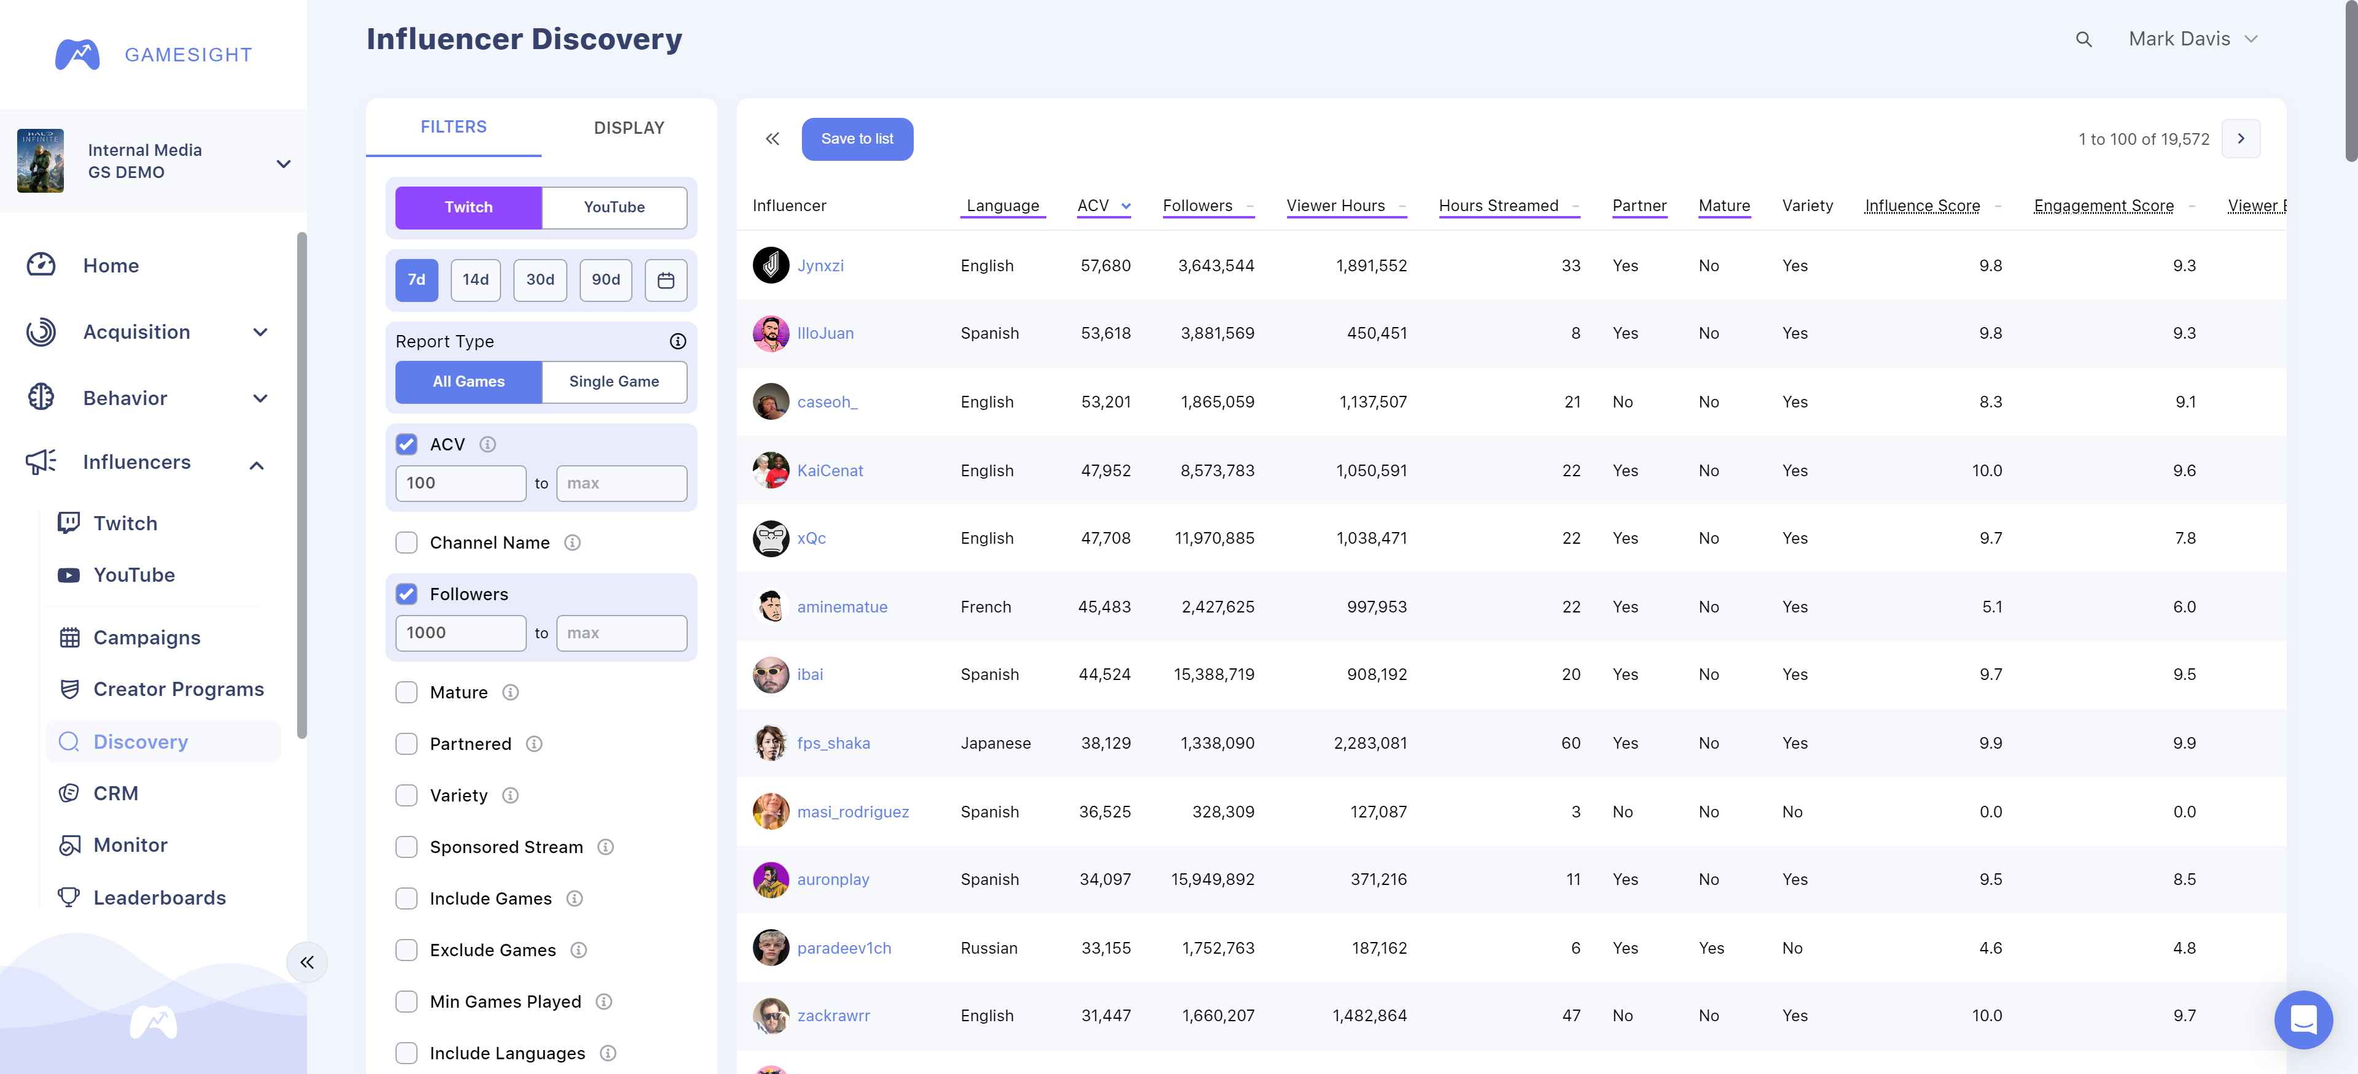Show ACV filter info icon
The image size is (2358, 1074).
pyautogui.click(x=488, y=444)
